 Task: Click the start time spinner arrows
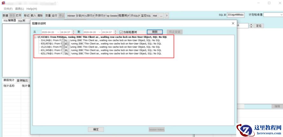click(x=74, y=32)
